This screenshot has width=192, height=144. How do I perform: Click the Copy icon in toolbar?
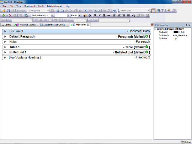[62, 11]
